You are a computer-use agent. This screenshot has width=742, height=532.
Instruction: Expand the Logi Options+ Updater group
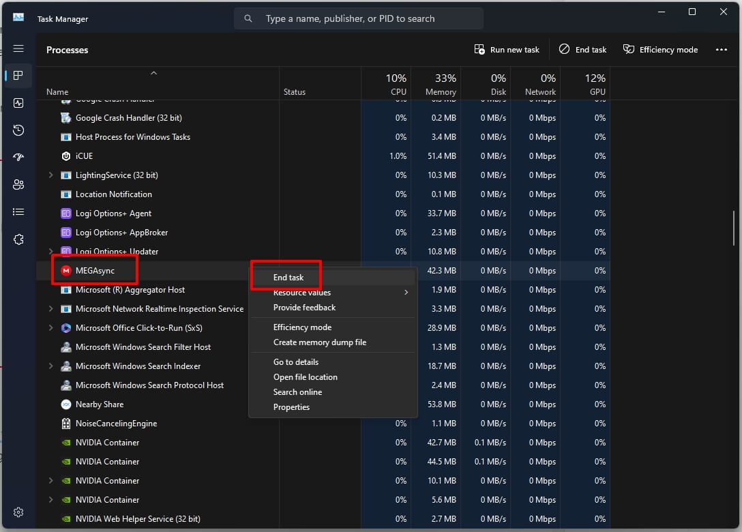51,251
